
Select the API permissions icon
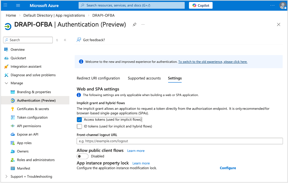(13, 126)
